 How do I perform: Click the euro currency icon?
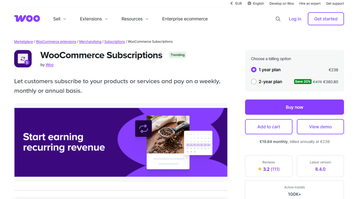point(232,3)
